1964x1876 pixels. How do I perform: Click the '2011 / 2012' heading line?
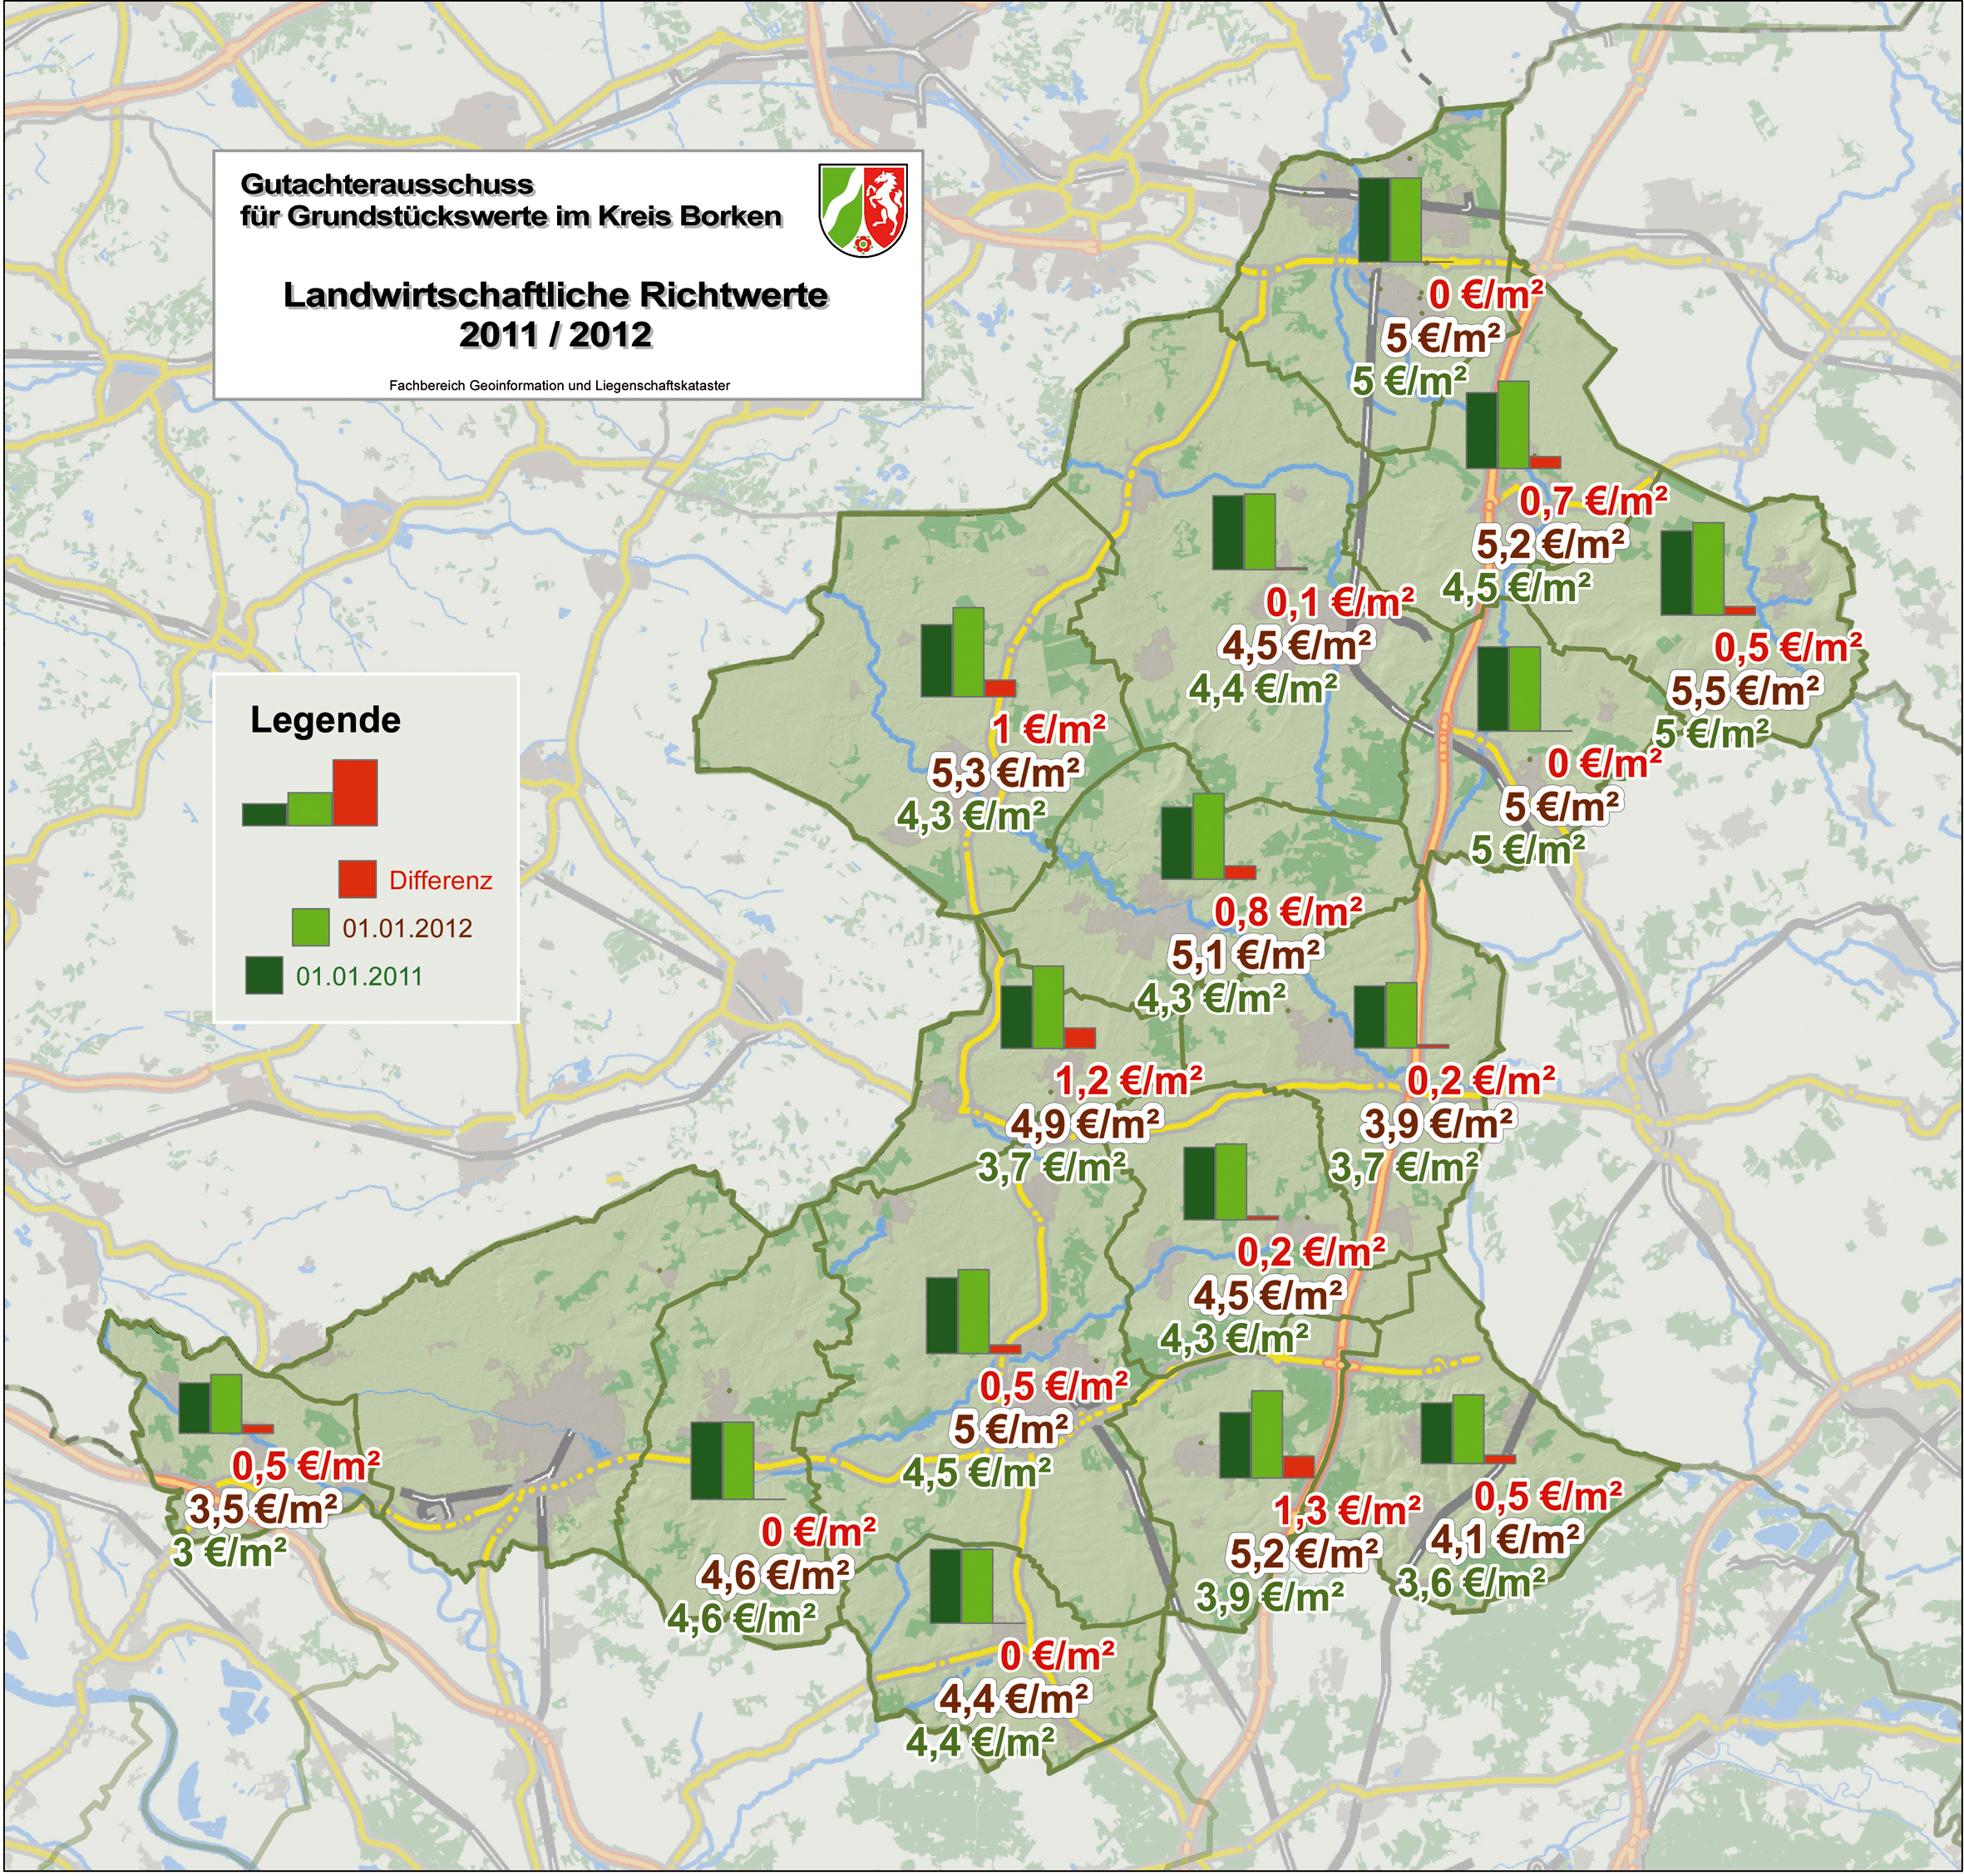point(556,334)
